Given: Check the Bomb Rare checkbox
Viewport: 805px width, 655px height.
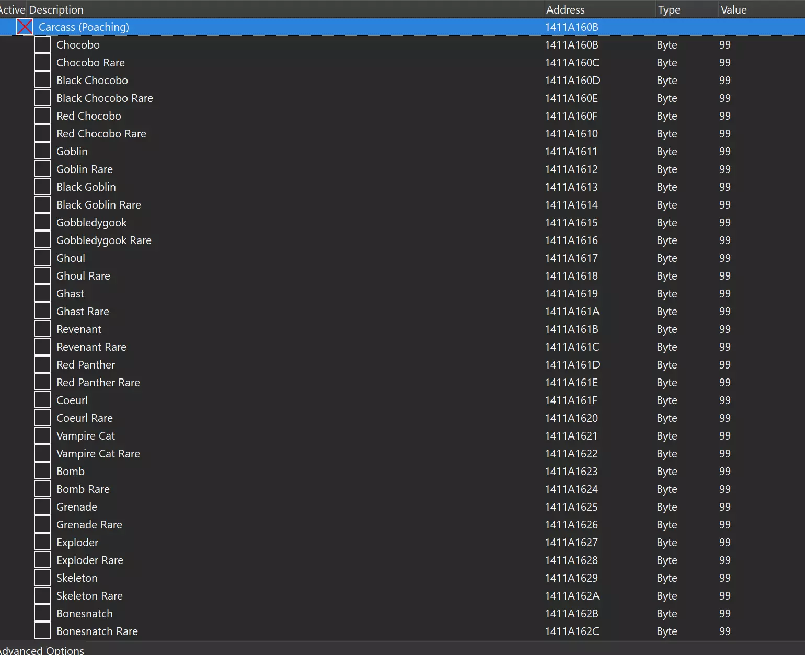Looking at the screenshot, I should (42, 489).
